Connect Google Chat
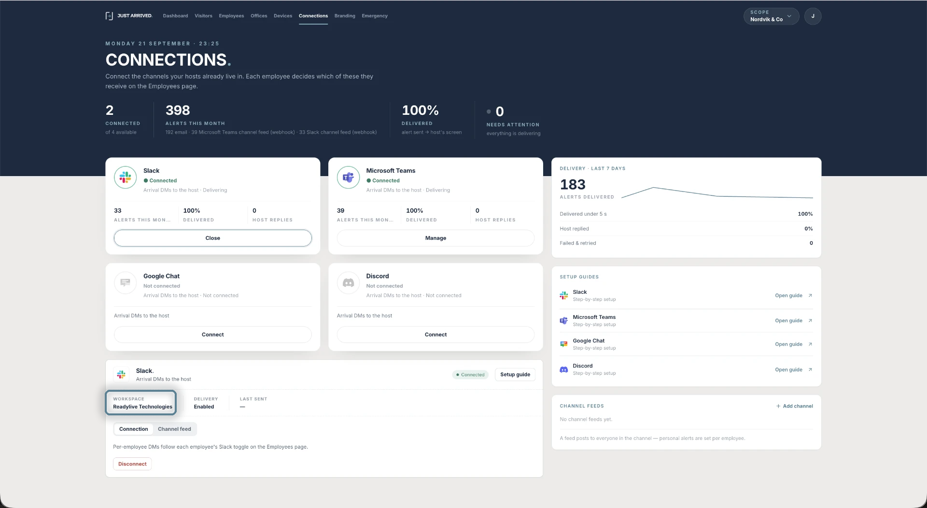This screenshot has width=927, height=508. point(212,334)
